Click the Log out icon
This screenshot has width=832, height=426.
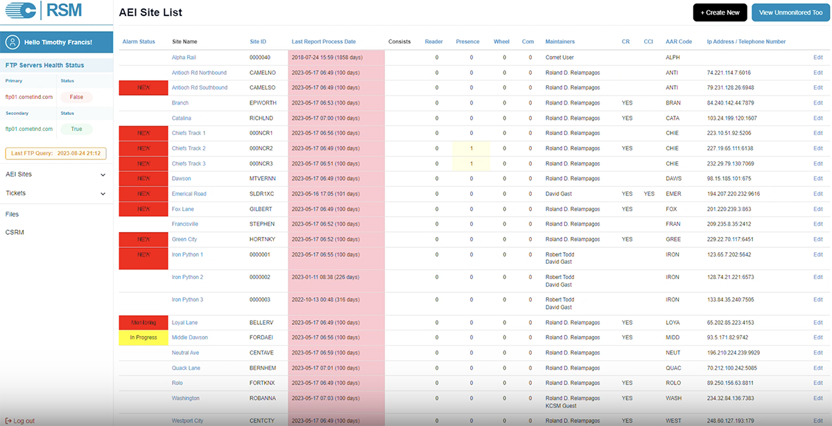[8, 420]
